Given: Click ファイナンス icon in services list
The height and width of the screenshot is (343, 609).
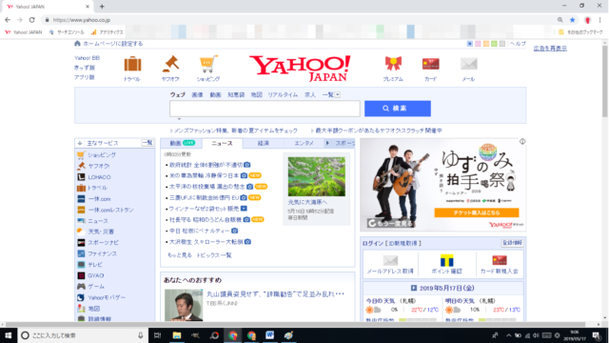Looking at the screenshot, I should click(81, 253).
